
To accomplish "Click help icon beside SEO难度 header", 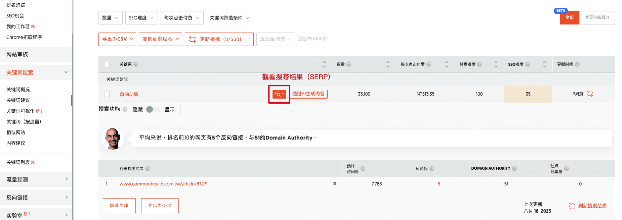I will pos(528,64).
